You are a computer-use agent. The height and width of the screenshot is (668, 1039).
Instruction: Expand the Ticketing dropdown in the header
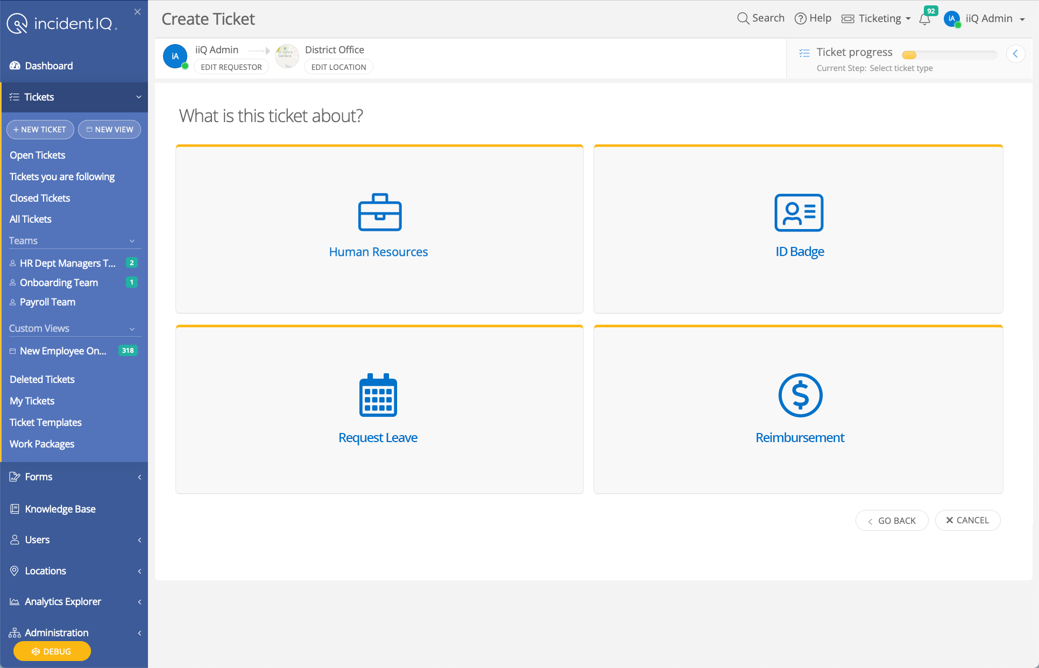[x=875, y=18]
